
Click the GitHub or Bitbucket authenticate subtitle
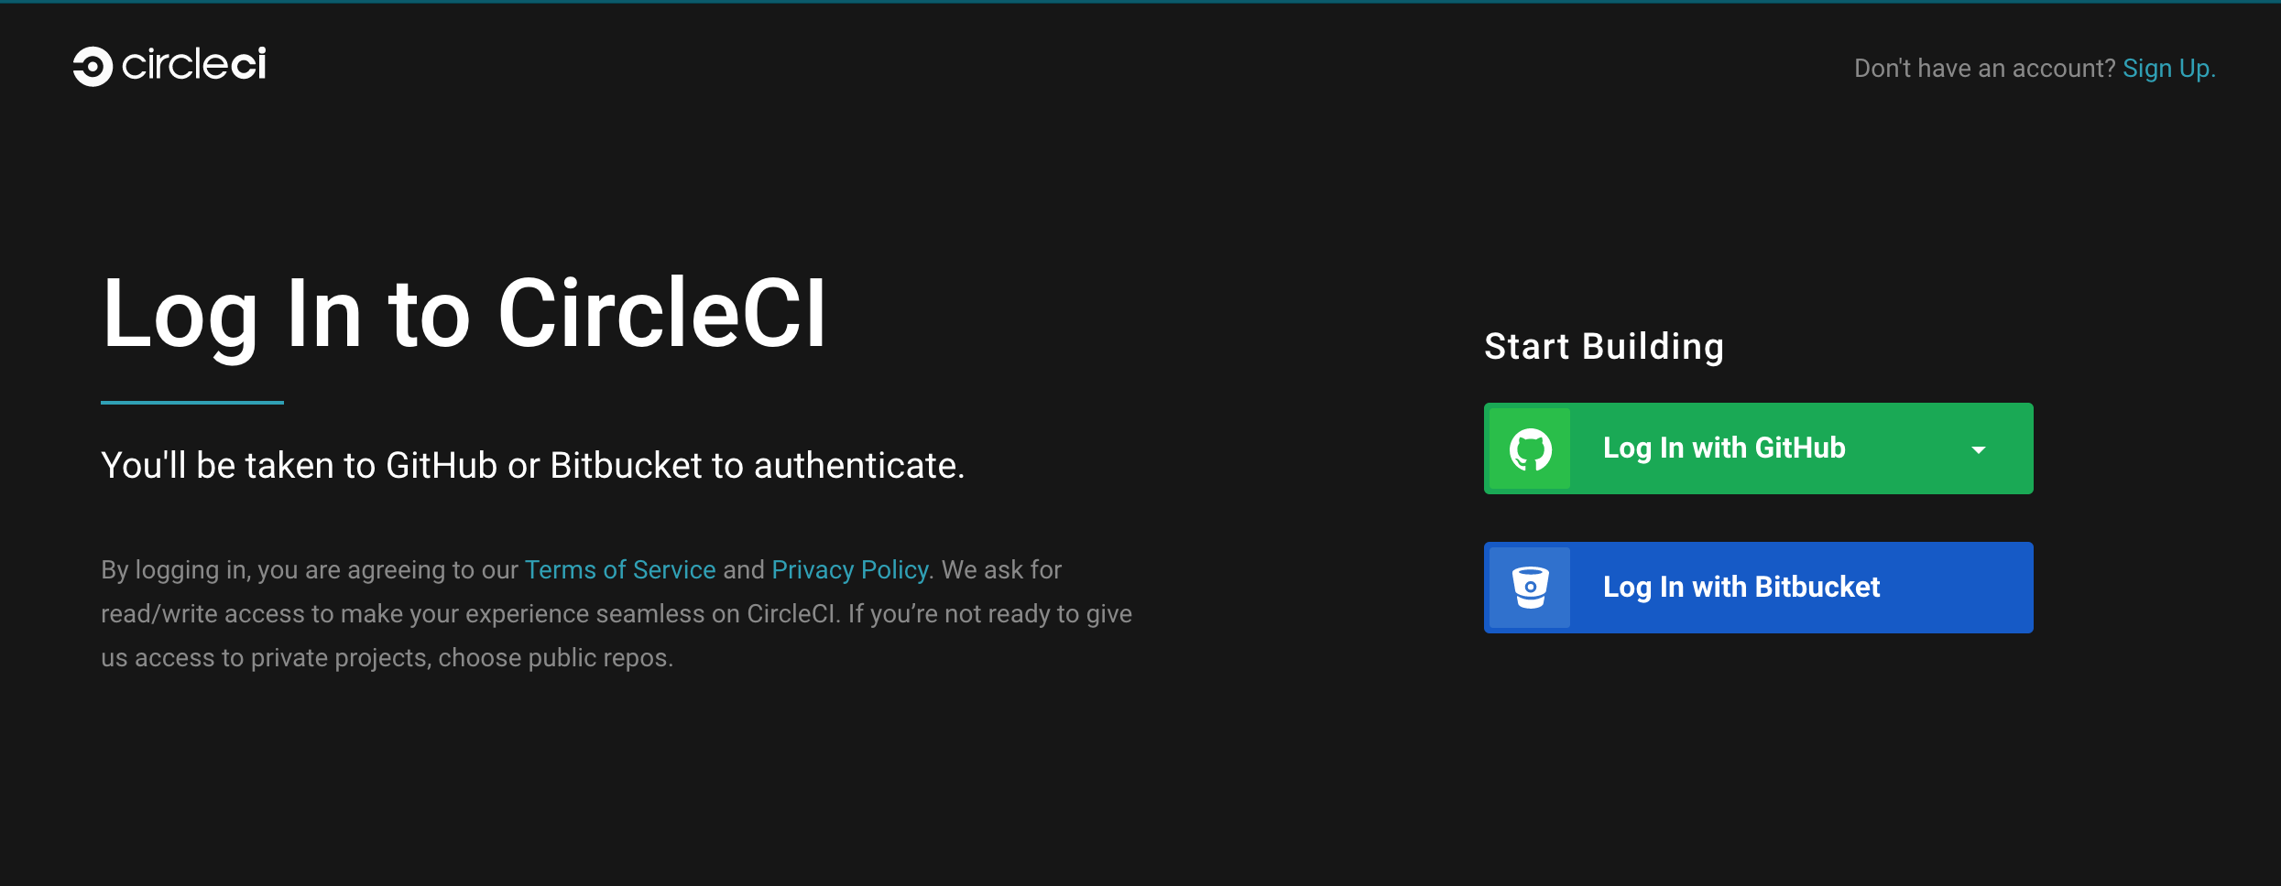click(532, 465)
